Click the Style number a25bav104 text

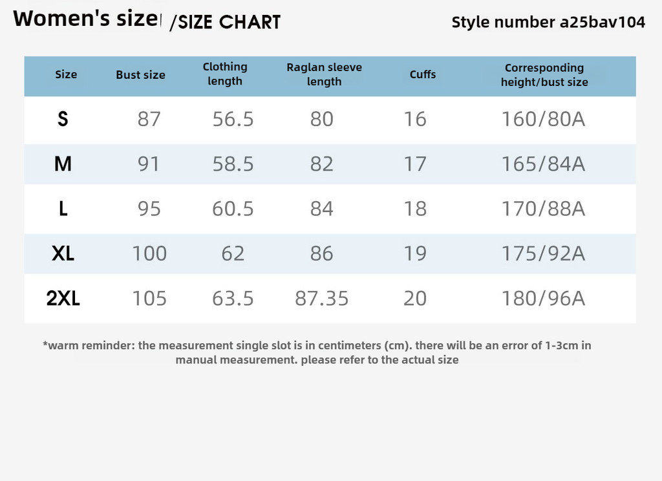(x=548, y=22)
